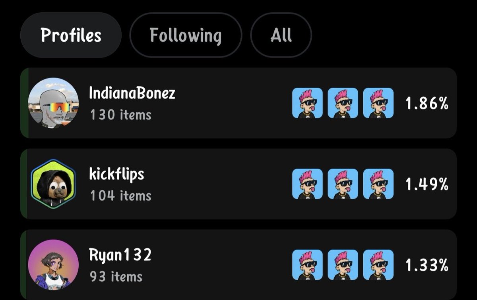This screenshot has width=477, height=300.
Task: Open the kickflips username link
Action: pos(116,174)
